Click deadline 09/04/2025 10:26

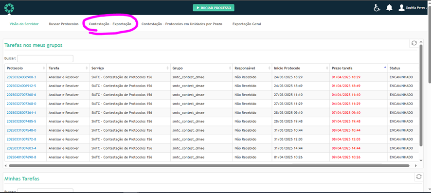(x=346, y=157)
